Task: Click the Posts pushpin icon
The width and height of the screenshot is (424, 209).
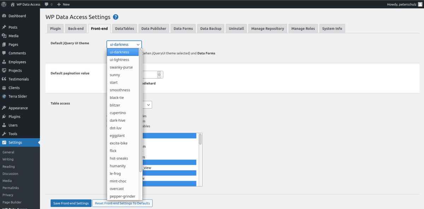Action: 4,27
